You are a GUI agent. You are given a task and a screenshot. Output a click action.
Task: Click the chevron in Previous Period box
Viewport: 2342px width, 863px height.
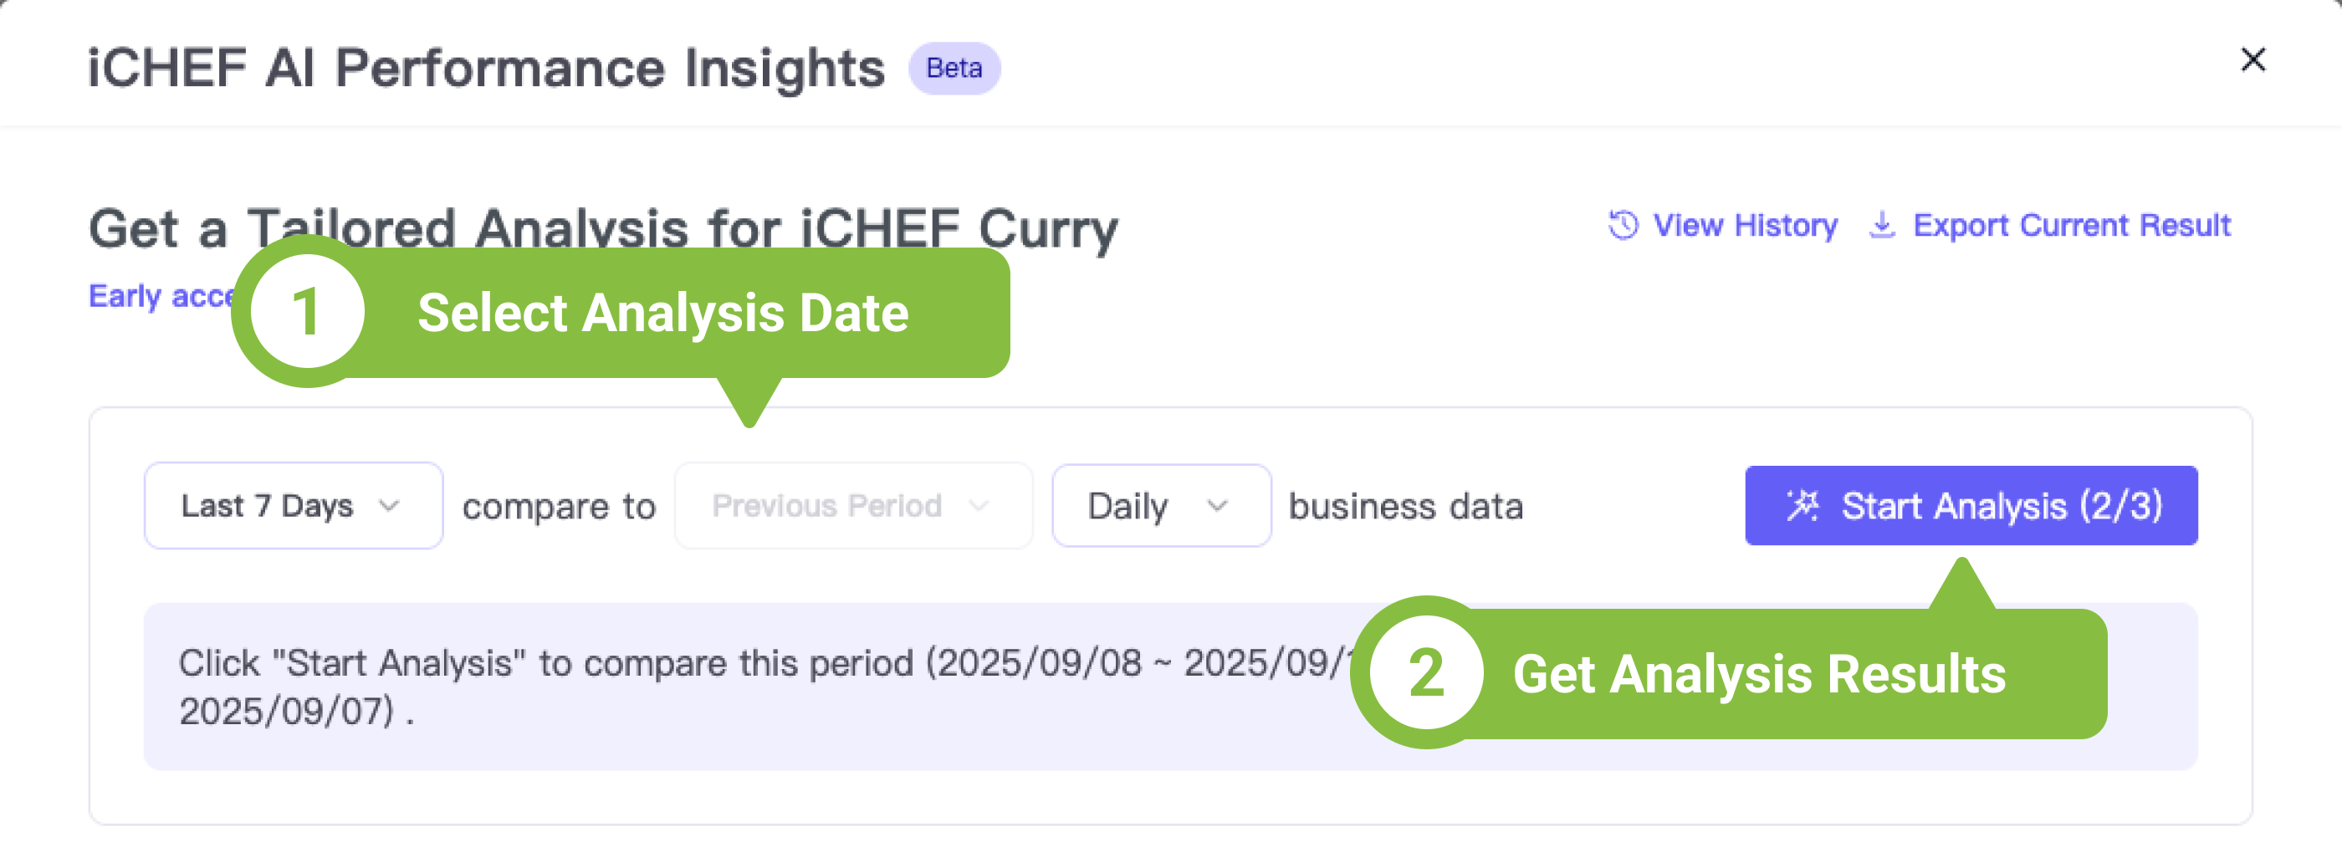[979, 506]
